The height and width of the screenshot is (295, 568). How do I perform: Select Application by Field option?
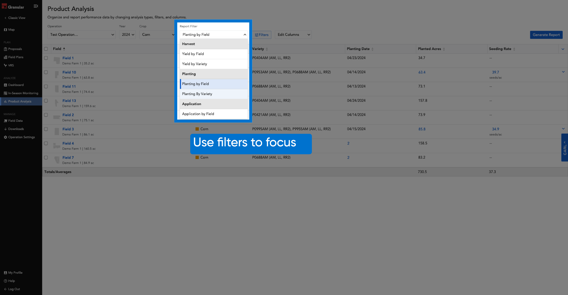[x=214, y=114]
